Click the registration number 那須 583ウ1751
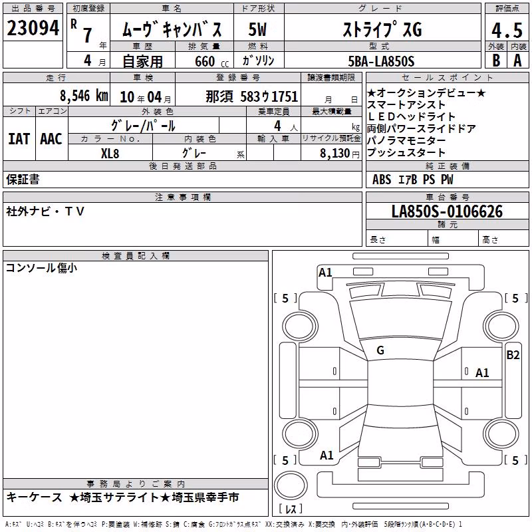 [x=252, y=96]
